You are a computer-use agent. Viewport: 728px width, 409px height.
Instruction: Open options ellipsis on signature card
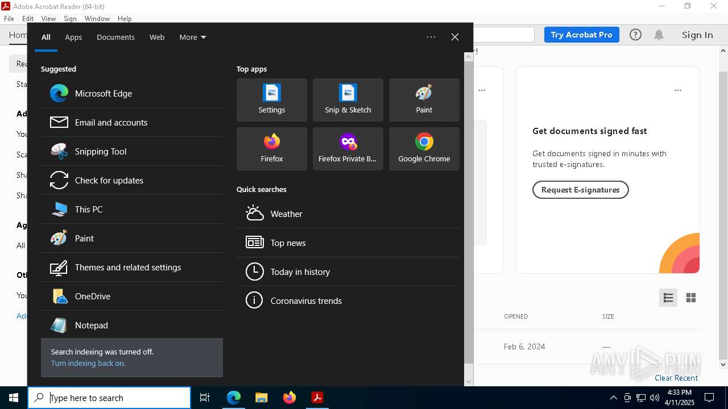(x=678, y=90)
